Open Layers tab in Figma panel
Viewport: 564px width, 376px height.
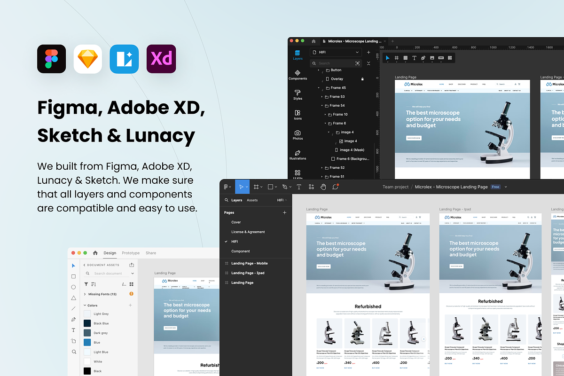pos(237,200)
